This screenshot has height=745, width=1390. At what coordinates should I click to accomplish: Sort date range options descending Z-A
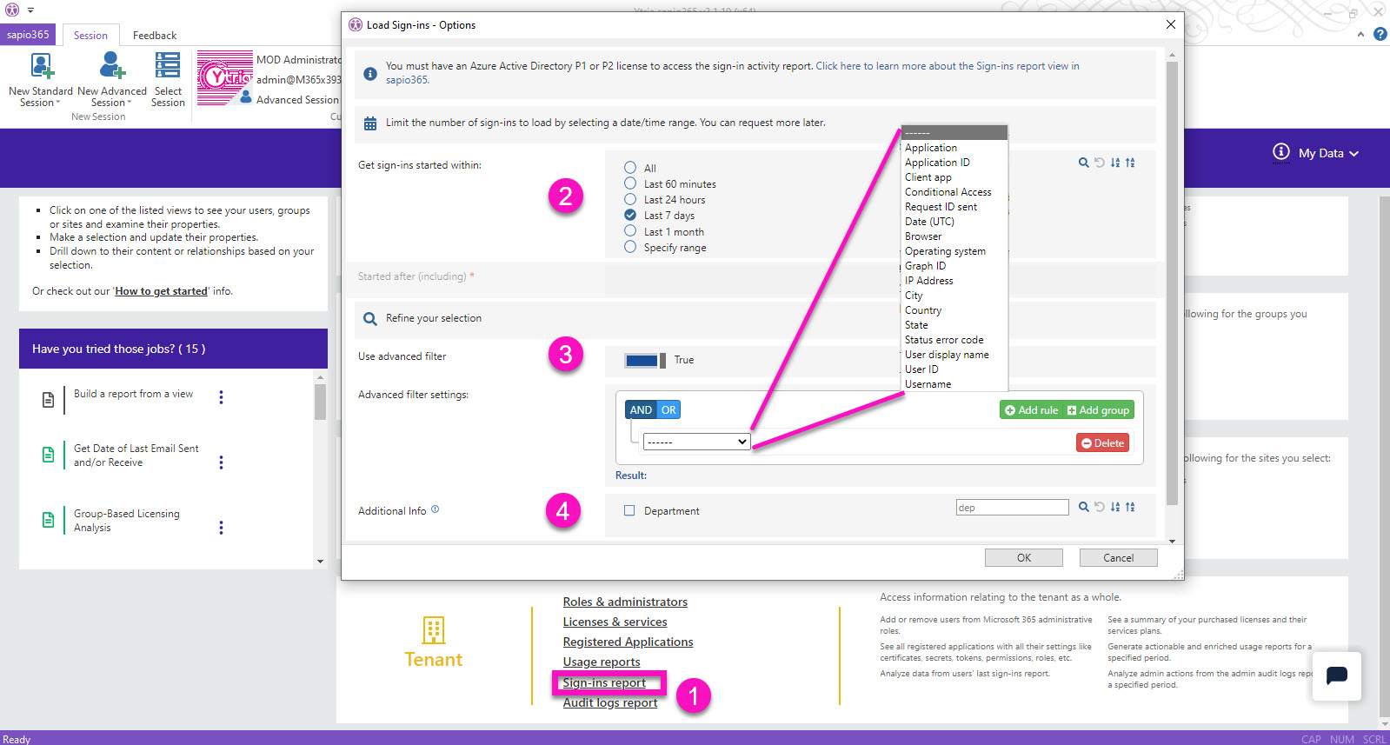1130,163
